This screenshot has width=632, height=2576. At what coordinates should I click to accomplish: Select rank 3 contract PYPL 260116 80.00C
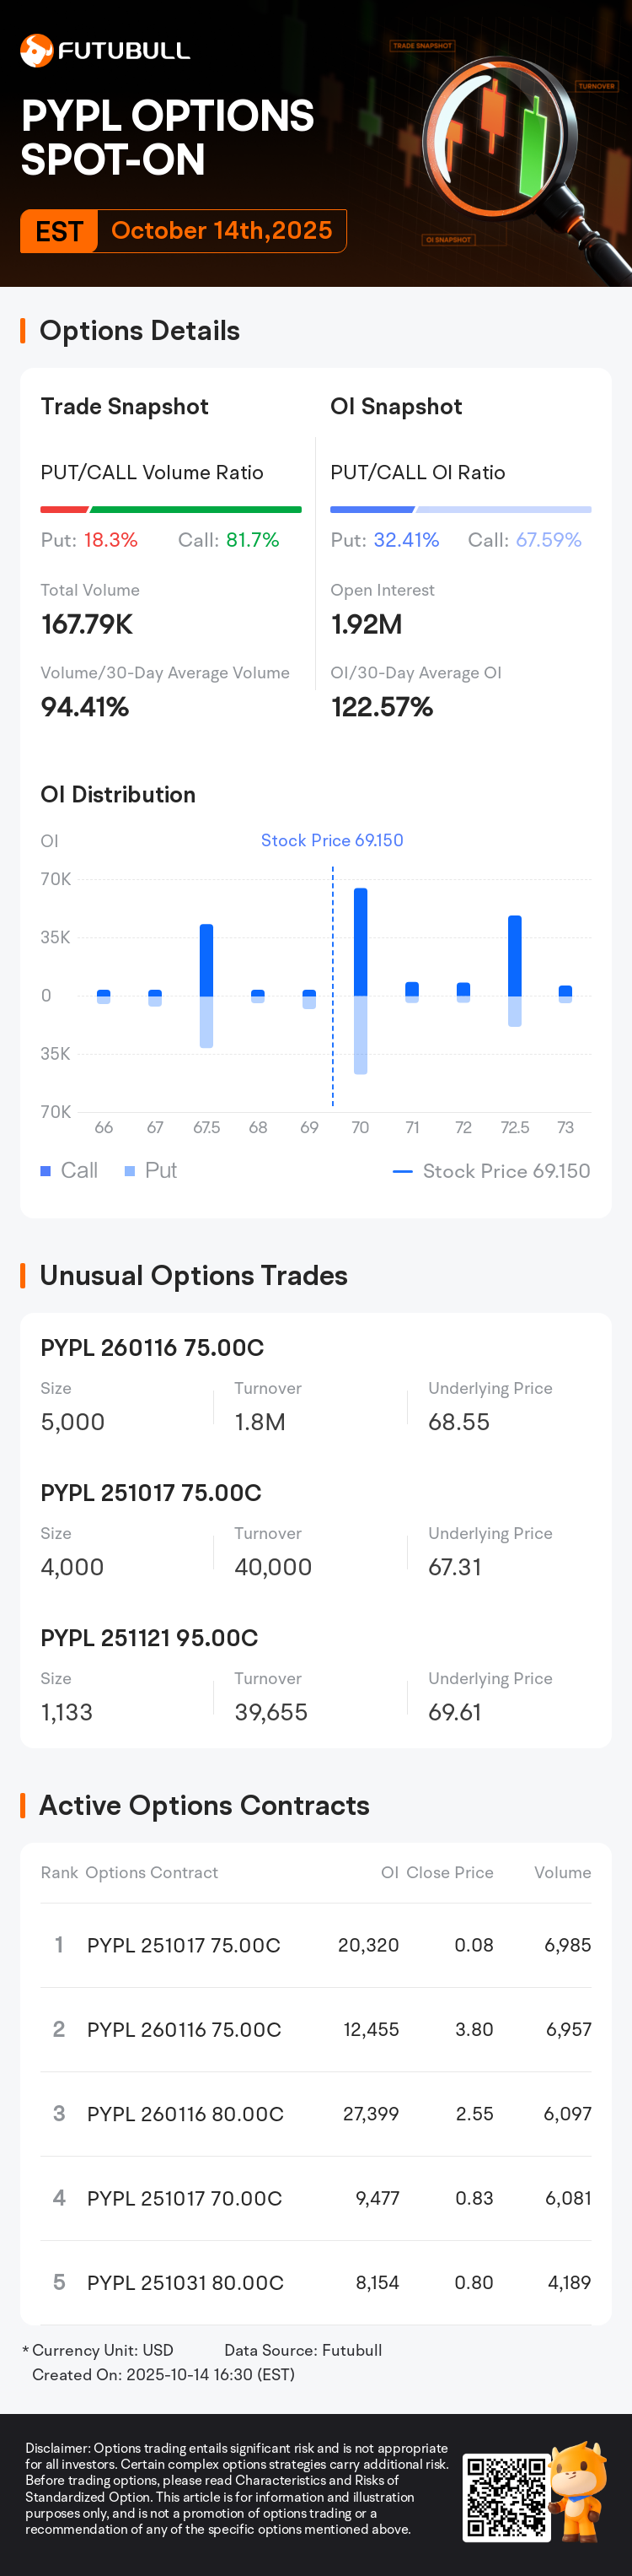point(185,2114)
